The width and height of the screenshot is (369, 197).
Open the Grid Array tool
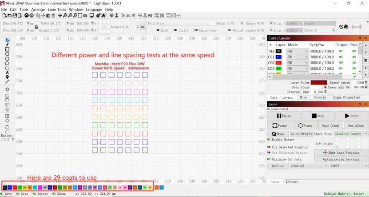click(7, 116)
